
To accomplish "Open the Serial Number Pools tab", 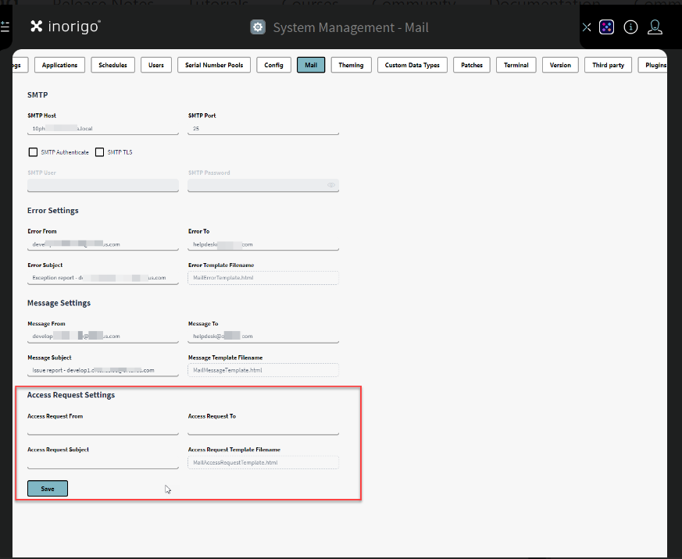I will click(213, 66).
